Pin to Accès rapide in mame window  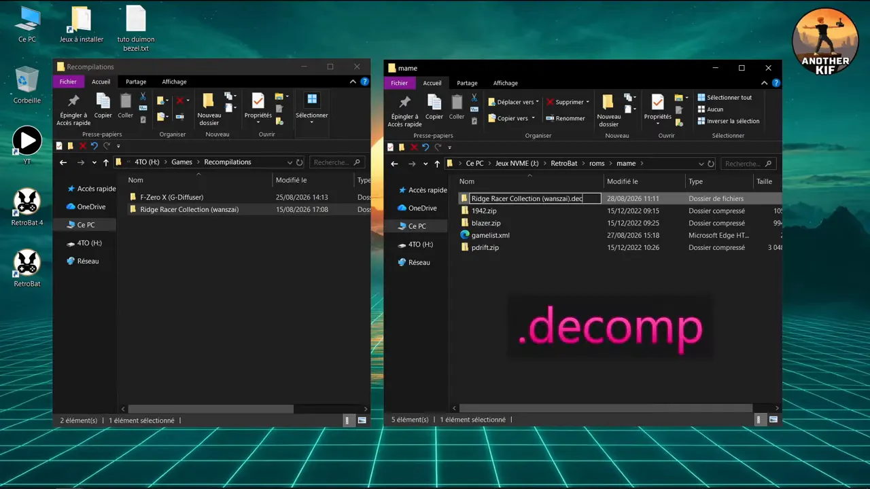click(404, 111)
